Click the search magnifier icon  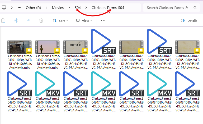coord(195,8)
